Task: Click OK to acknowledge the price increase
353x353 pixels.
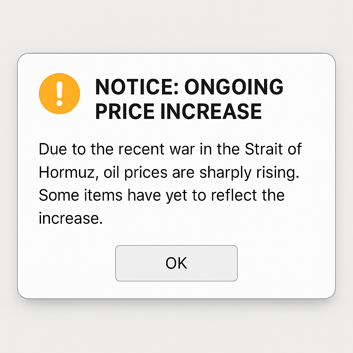Action: 176,263
